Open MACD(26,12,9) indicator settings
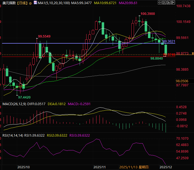Viewport: 194px width, 170px height. point(14,104)
